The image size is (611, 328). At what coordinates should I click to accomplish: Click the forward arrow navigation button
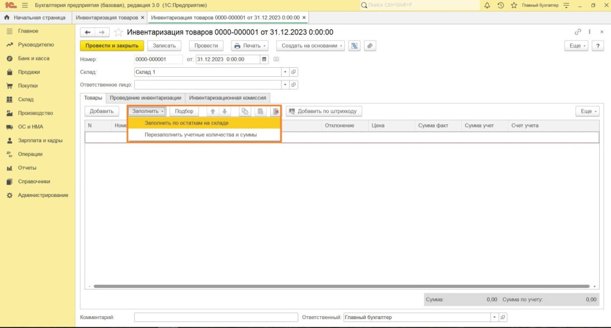tap(101, 32)
